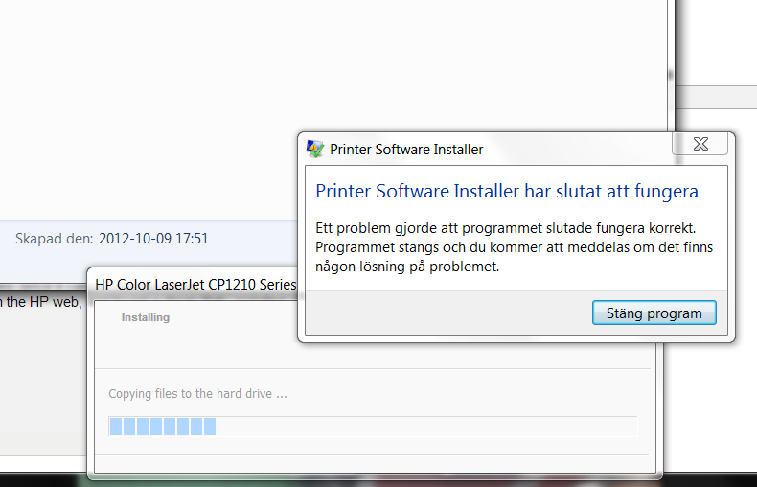
Task: Click the Installing header label
Action: [x=146, y=317]
